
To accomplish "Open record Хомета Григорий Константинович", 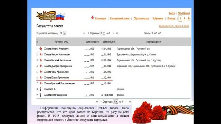I will (x=60, y=83).
